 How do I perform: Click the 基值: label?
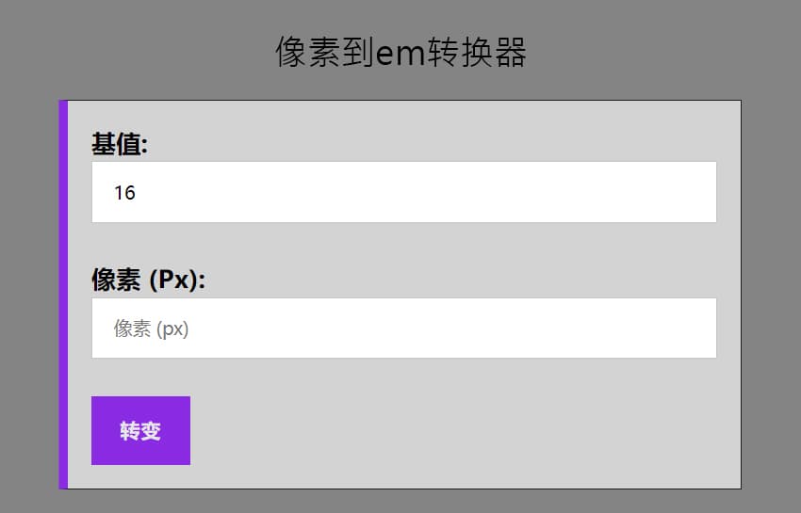pyautogui.click(x=120, y=144)
